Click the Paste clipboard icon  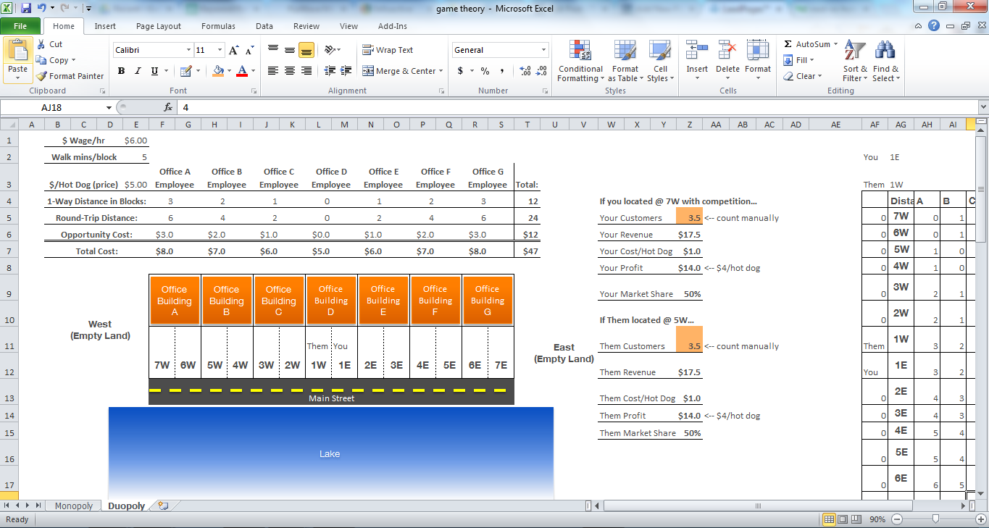tap(18, 51)
